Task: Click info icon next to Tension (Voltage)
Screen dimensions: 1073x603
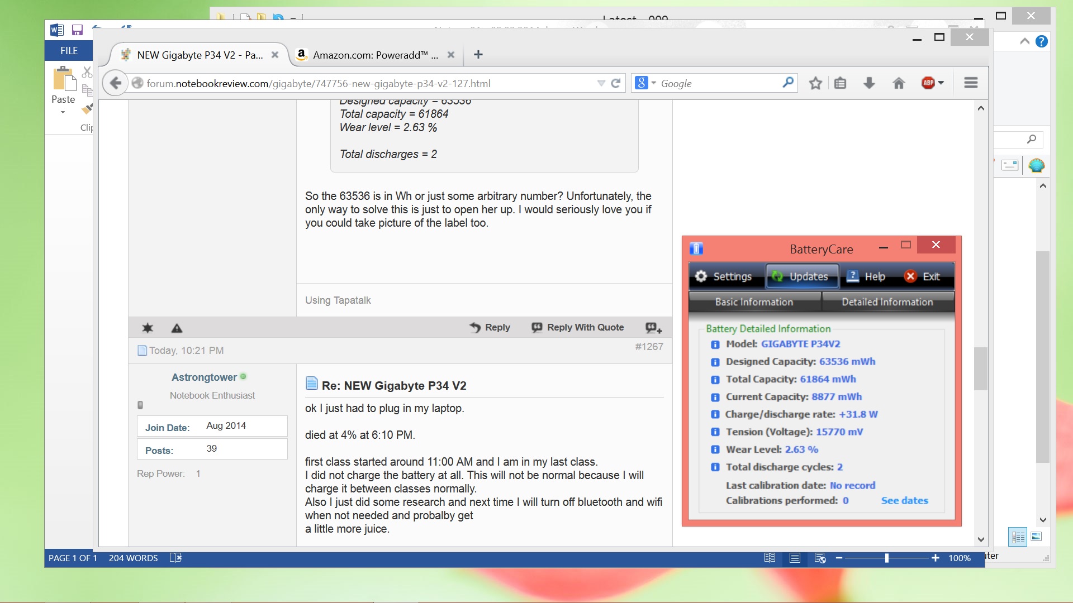Action: point(715,432)
